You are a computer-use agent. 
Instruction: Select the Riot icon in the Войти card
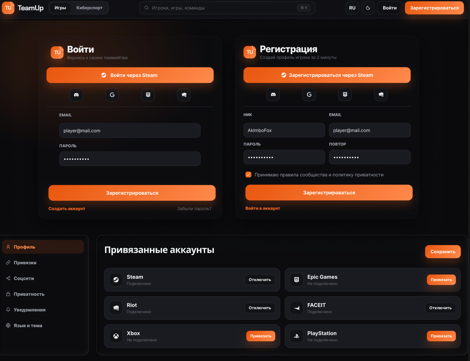click(x=184, y=95)
